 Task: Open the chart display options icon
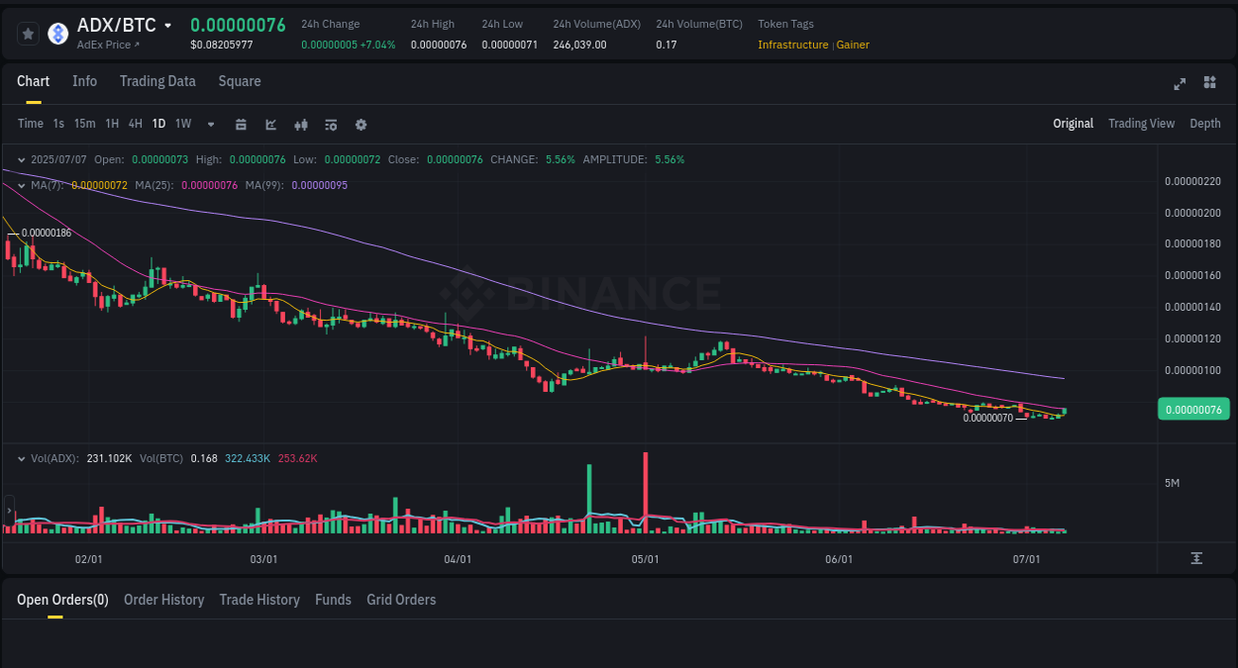pyautogui.click(x=331, y=124)
